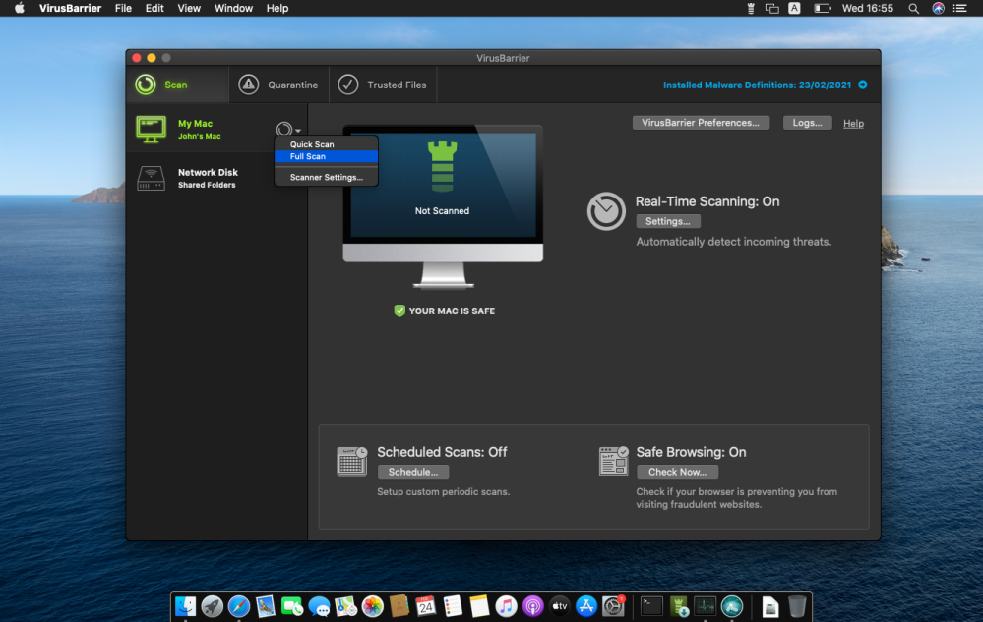
Task: Click the Schedule button for scheduled scans
Action: (x=413, y=472)
